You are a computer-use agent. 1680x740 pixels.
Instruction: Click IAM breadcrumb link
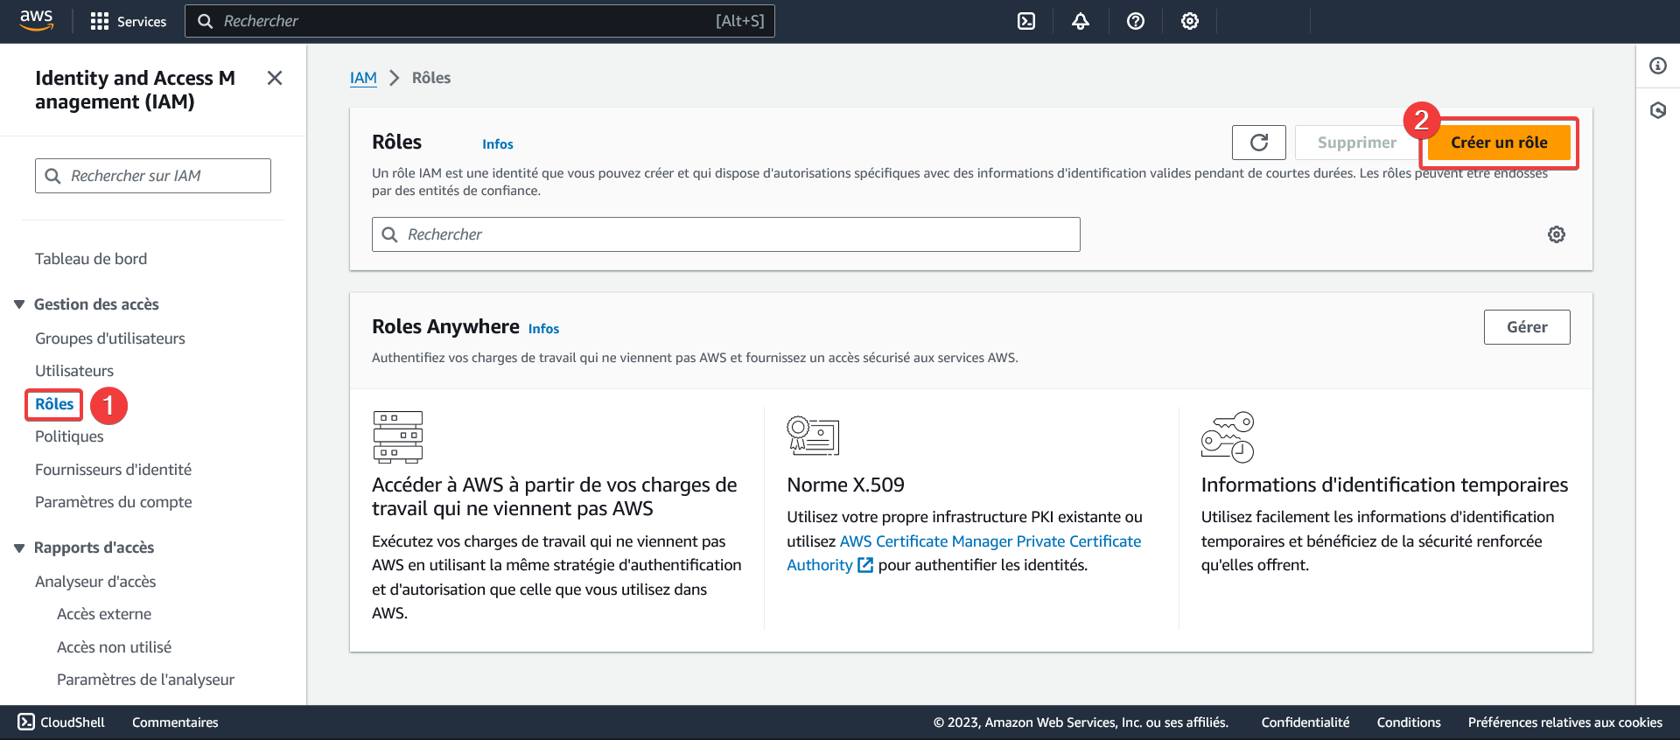pos(363,78)
